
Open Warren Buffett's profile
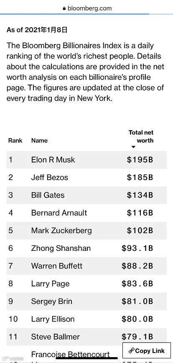coord(57,266)
